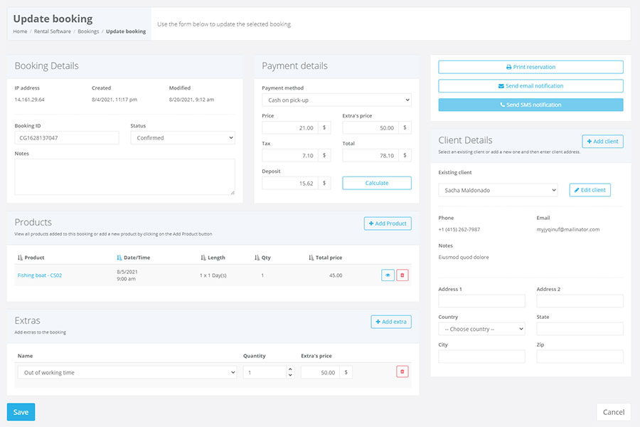Focus the Deposit field showing 15.62
The width and height of the screenshot is (640, 427).
pos(290,183)
